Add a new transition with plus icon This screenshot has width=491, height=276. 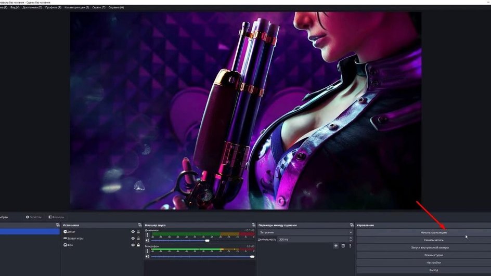[335, 246]
